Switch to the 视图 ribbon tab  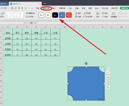90,8
